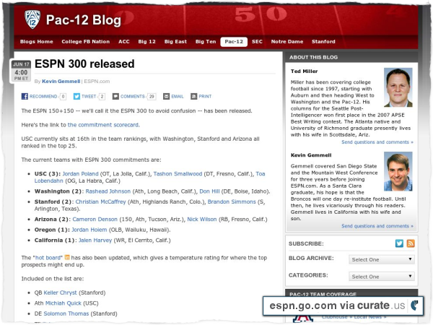
Task: Click the Pac-12 shield logo
Action: (x=32, y=19)
